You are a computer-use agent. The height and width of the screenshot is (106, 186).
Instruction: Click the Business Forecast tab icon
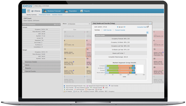coord(45,11)
